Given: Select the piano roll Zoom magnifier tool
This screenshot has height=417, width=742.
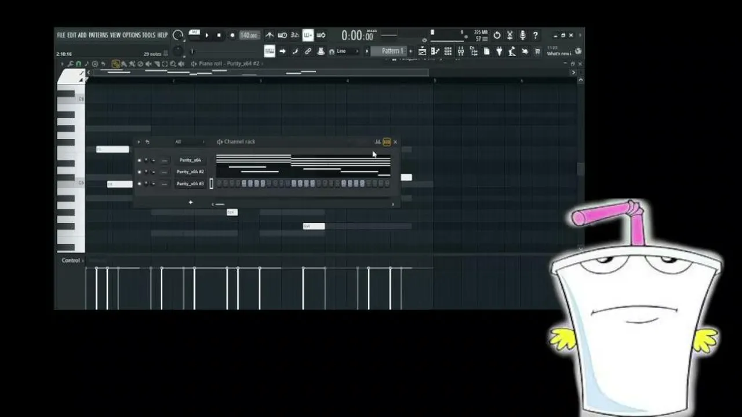Looking at the screenshot, I should 173,64.
